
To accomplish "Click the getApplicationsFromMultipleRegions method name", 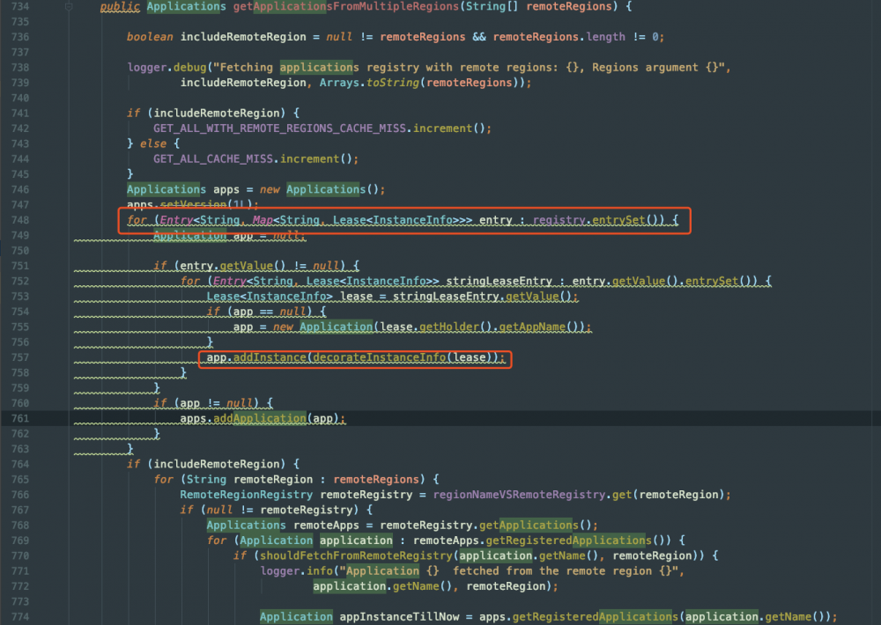I will click(345, 7).
